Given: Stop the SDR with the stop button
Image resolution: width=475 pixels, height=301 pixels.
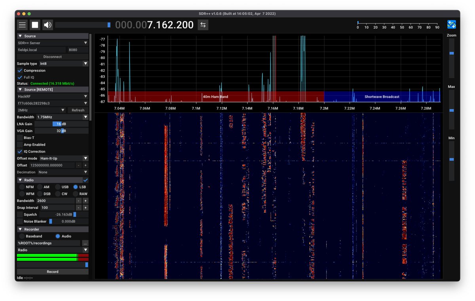Looking at the screenshot, I should coord(35,25).
